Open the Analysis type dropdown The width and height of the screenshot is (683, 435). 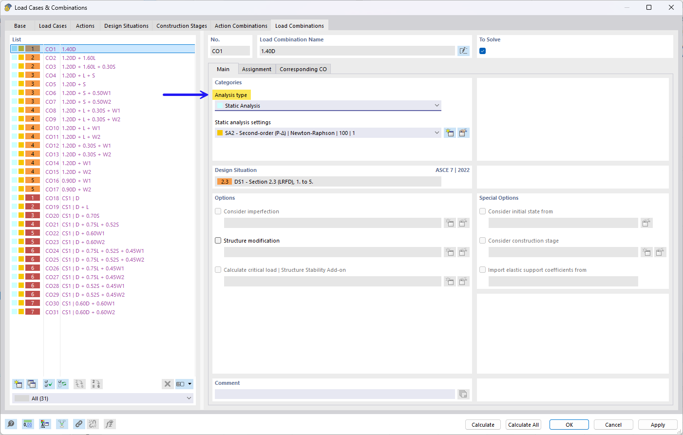(328, 106)
